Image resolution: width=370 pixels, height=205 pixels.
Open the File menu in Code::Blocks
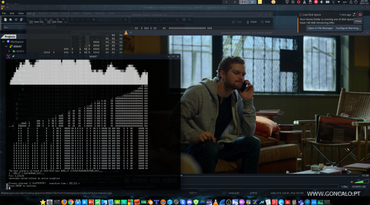pos(4,13)
